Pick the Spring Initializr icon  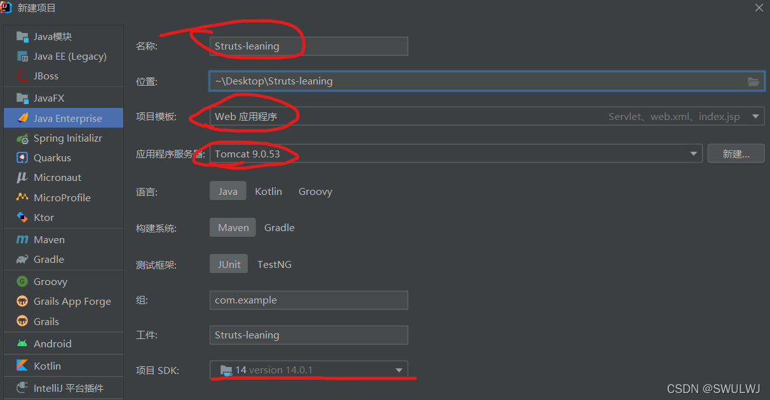click(x=22, y=138)
